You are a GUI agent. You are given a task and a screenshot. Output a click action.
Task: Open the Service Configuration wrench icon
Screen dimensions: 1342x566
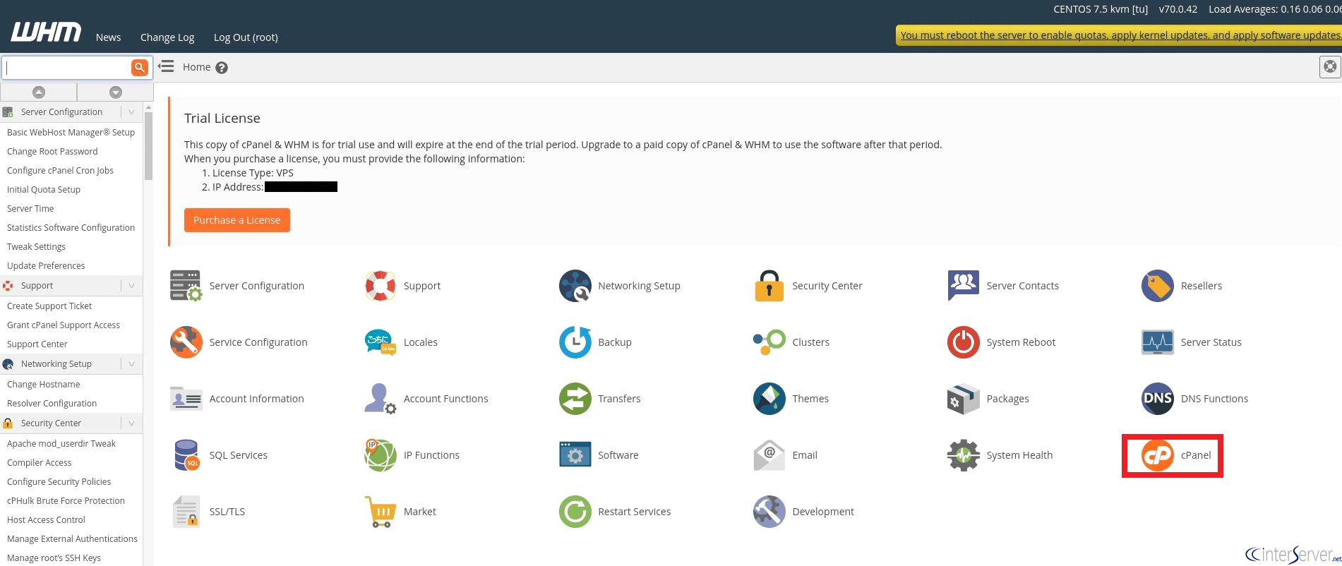pos(186,342)
